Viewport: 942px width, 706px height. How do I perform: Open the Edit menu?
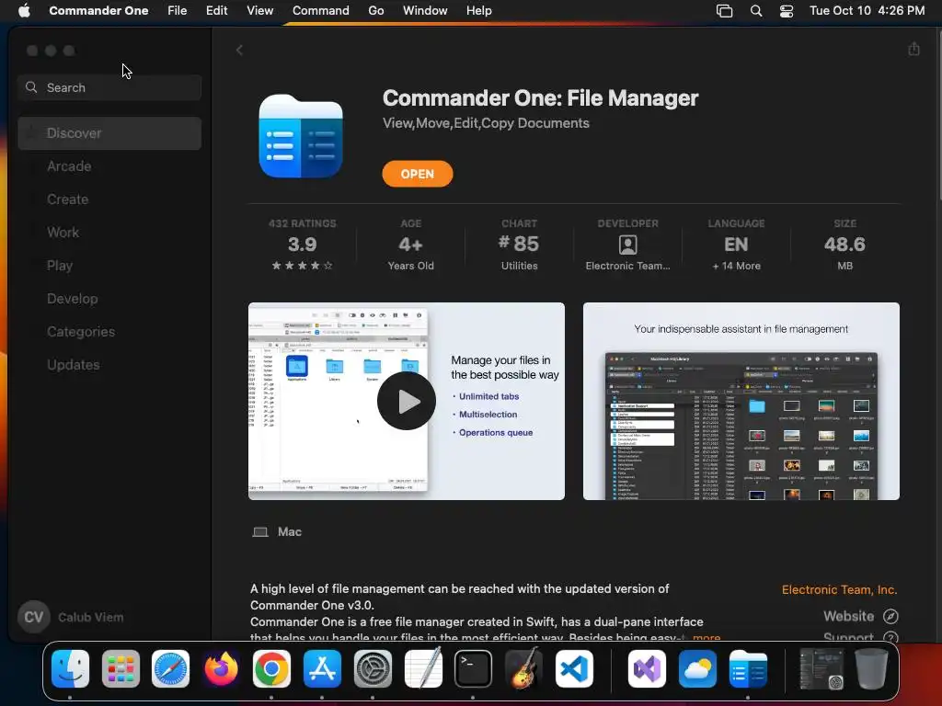(x=216, y=11)
